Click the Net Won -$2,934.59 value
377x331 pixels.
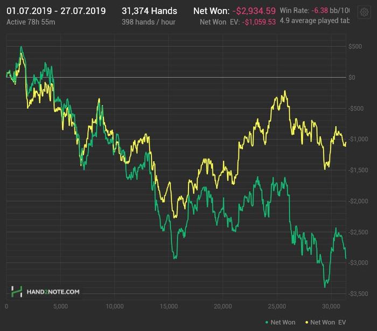coord(254,11)
